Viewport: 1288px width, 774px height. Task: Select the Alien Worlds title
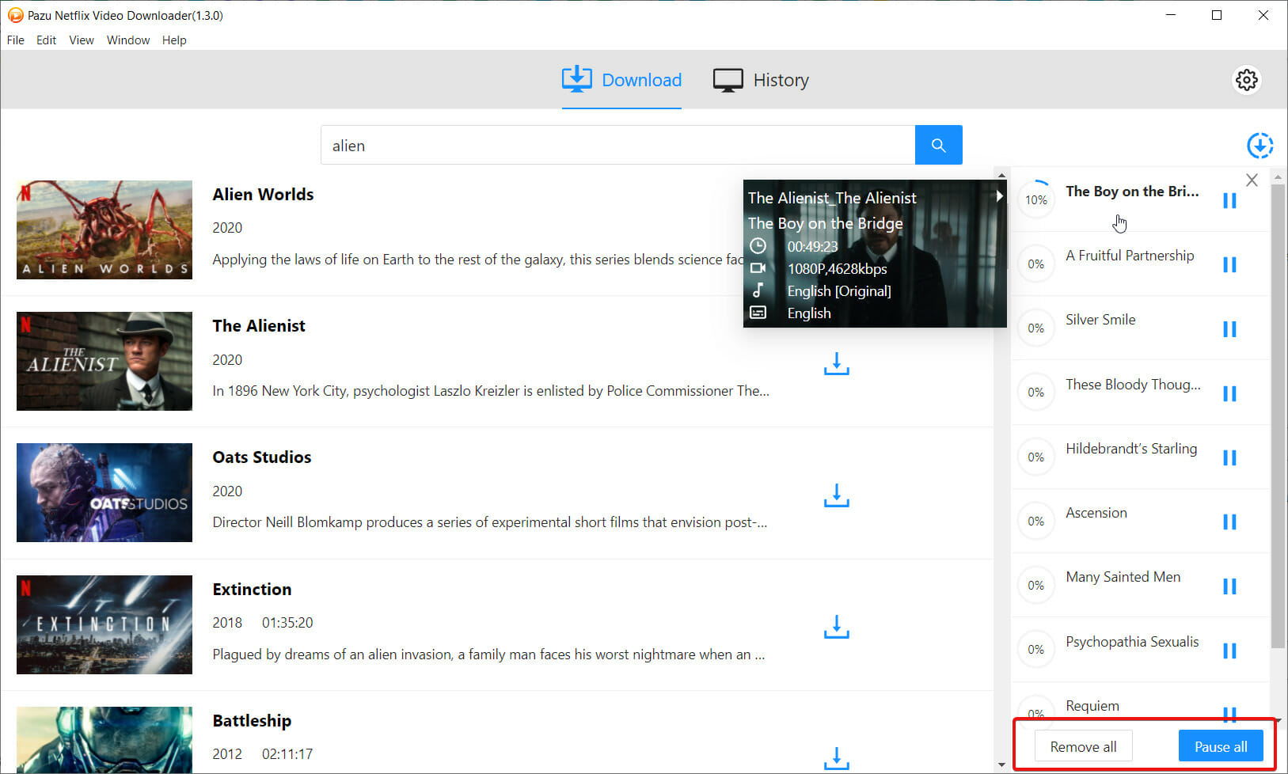click(x=263, y=195)
